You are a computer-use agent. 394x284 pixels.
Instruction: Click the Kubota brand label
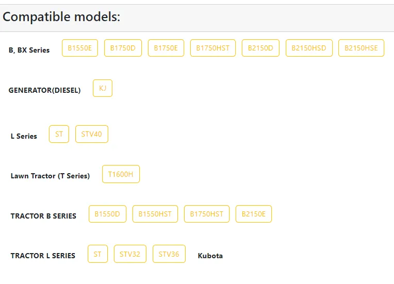(210, 256)
